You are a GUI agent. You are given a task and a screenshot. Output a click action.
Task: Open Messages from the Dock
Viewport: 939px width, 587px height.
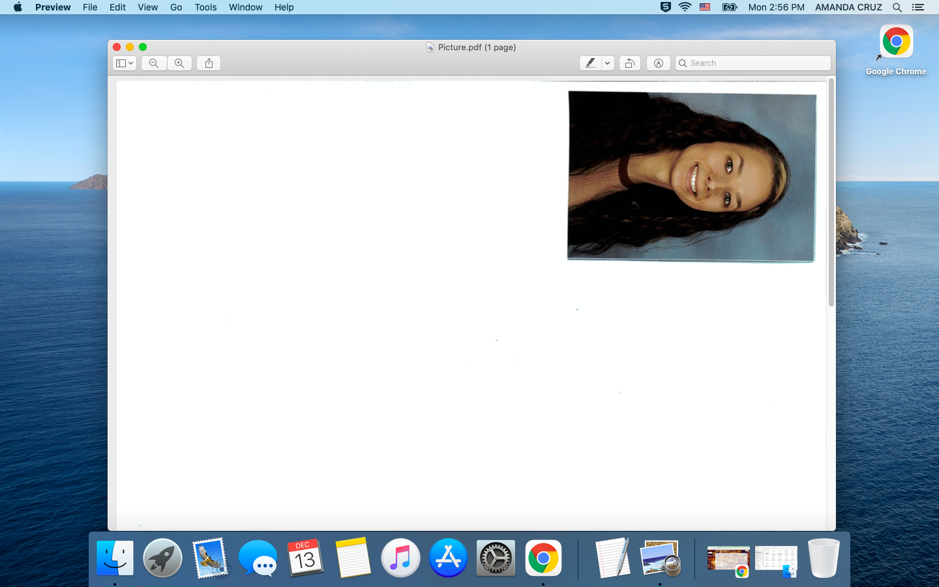(x=258, y=558)
